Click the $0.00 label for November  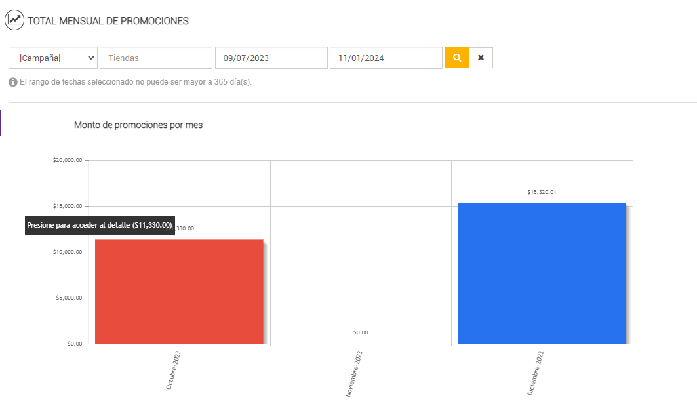point(361,332)
